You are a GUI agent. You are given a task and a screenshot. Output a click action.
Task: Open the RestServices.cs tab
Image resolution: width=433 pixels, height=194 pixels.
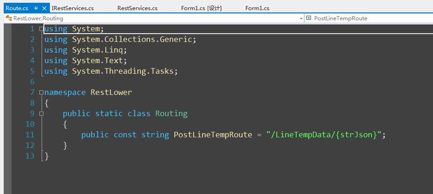tap(137, 8)
